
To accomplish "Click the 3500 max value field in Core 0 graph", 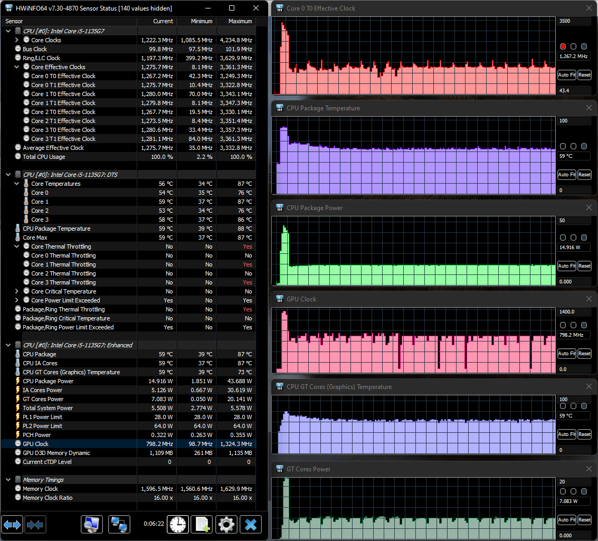I will pyautogui.click(x=574, y=21).
